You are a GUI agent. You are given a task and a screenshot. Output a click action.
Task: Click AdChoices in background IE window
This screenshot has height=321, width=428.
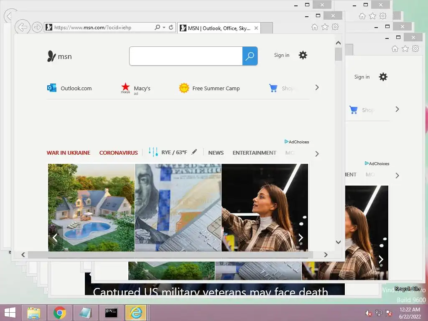pyautogui.click(x=377, y=163)
